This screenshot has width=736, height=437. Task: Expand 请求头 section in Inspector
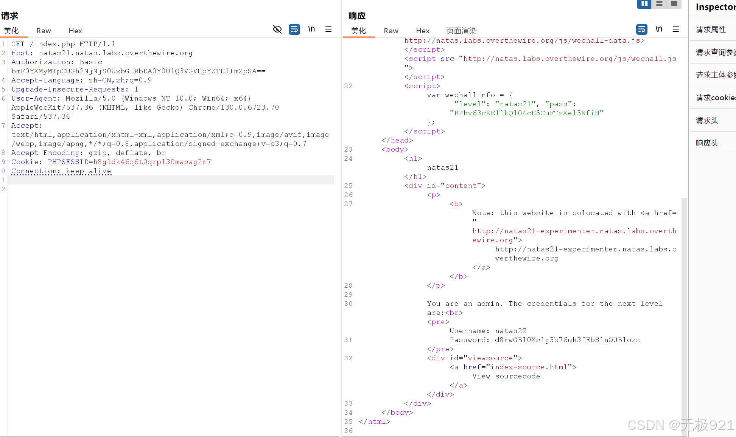tap(707, 120)
